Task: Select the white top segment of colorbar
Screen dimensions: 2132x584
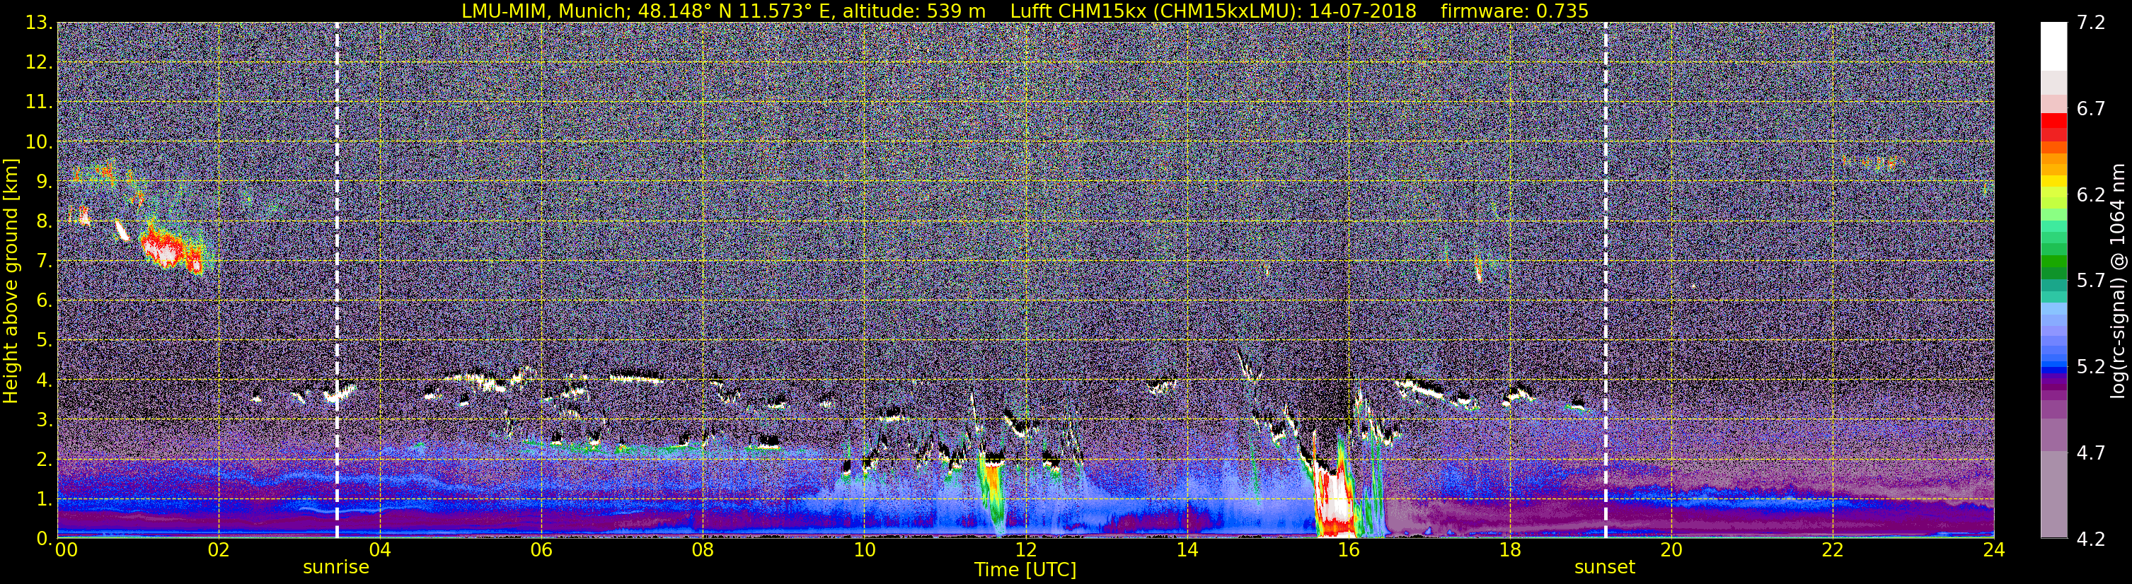Action: (2053, 47)
